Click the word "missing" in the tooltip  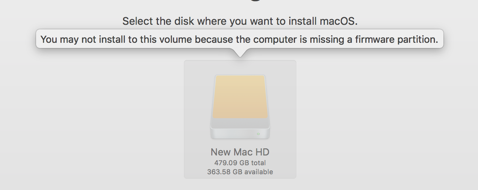coord(324,39)
